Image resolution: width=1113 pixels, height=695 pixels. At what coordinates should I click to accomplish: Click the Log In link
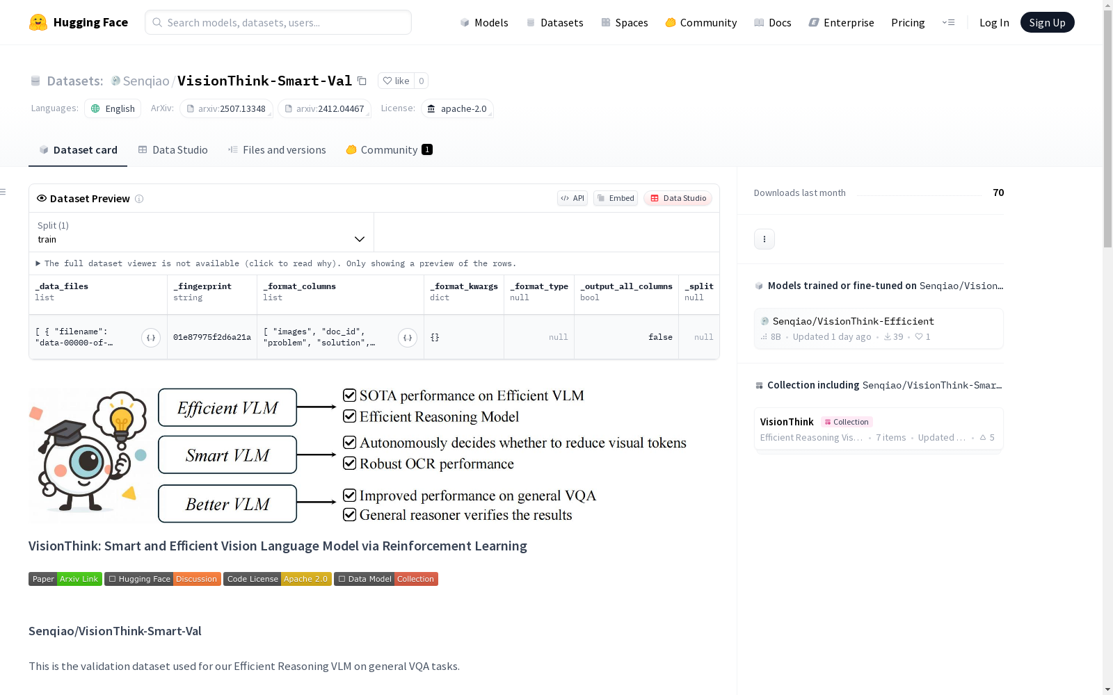coord(994,22)
